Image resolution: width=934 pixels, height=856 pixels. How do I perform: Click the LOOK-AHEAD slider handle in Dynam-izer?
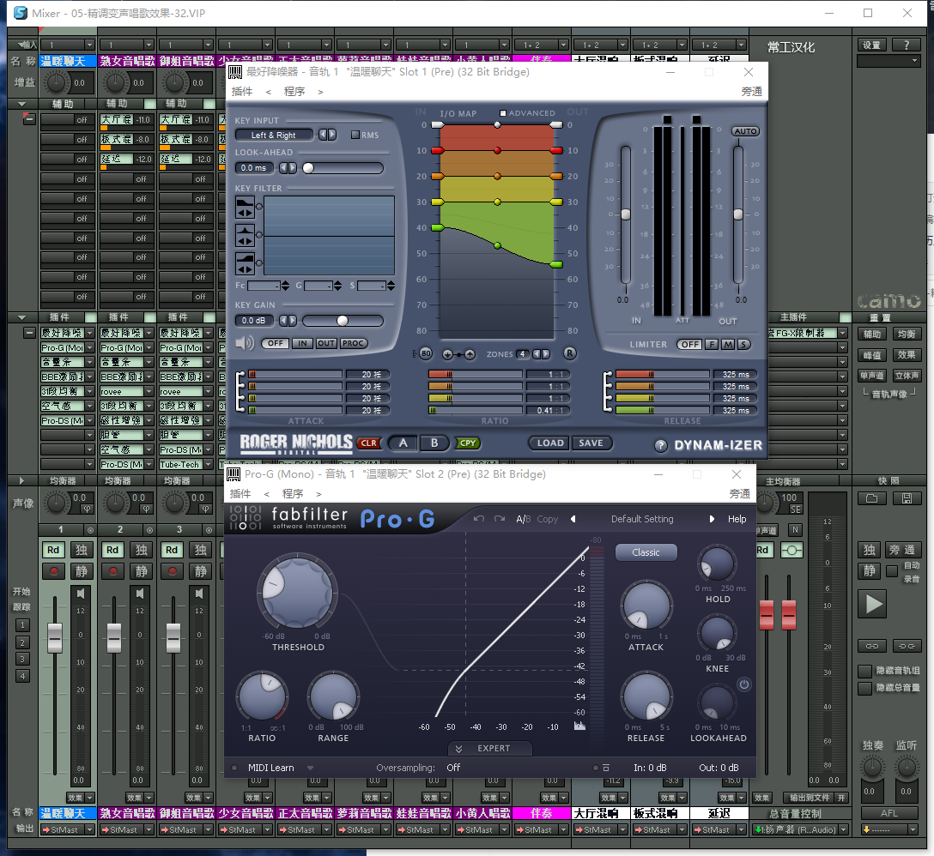308,168
